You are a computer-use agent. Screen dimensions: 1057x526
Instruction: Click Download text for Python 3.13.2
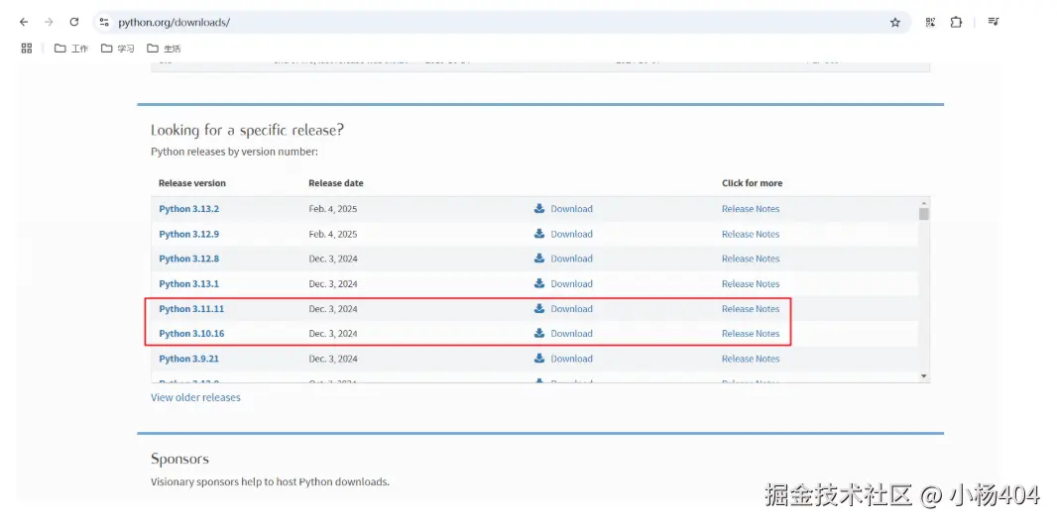tap(572, 209)
